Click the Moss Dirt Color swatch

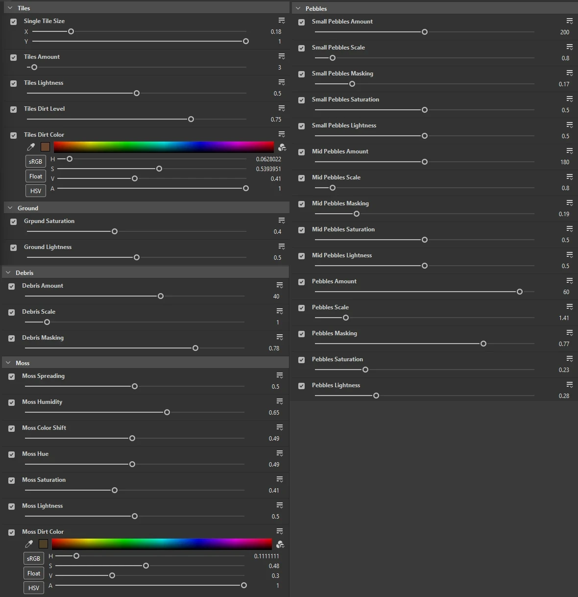point(44,544)
